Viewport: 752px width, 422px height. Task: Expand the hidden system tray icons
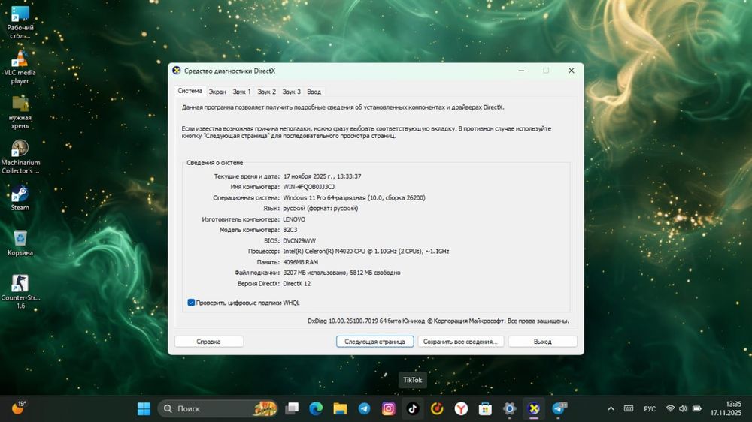coord(611,408)
